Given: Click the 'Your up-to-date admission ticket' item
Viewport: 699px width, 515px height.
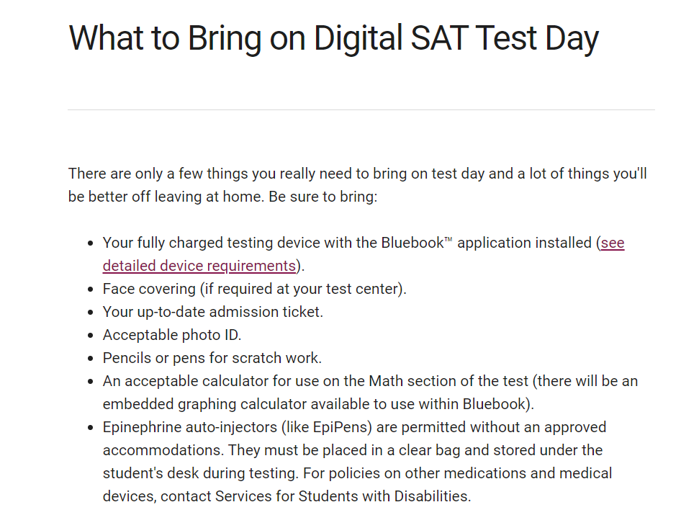Looking at the screenshot, I should [x=213, y=312].
